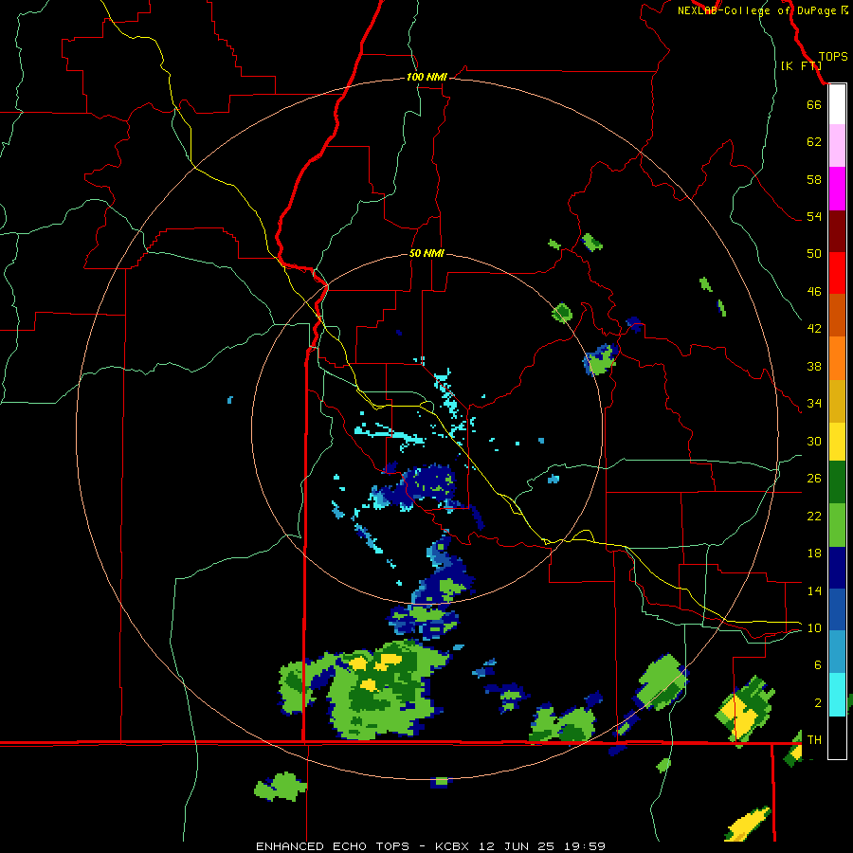This screenshot has width=853, height=853.
Task: Click the 10 value on the legend
Action: pyautogui.click(x=814, y=627)
